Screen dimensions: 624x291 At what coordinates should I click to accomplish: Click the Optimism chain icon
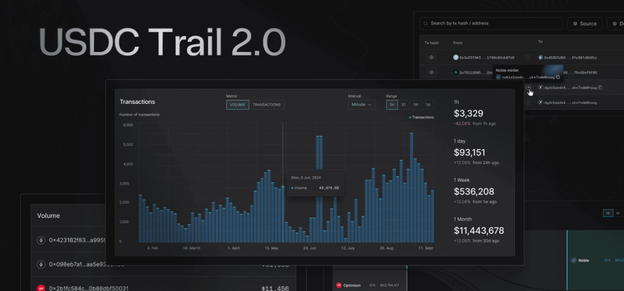339,285
